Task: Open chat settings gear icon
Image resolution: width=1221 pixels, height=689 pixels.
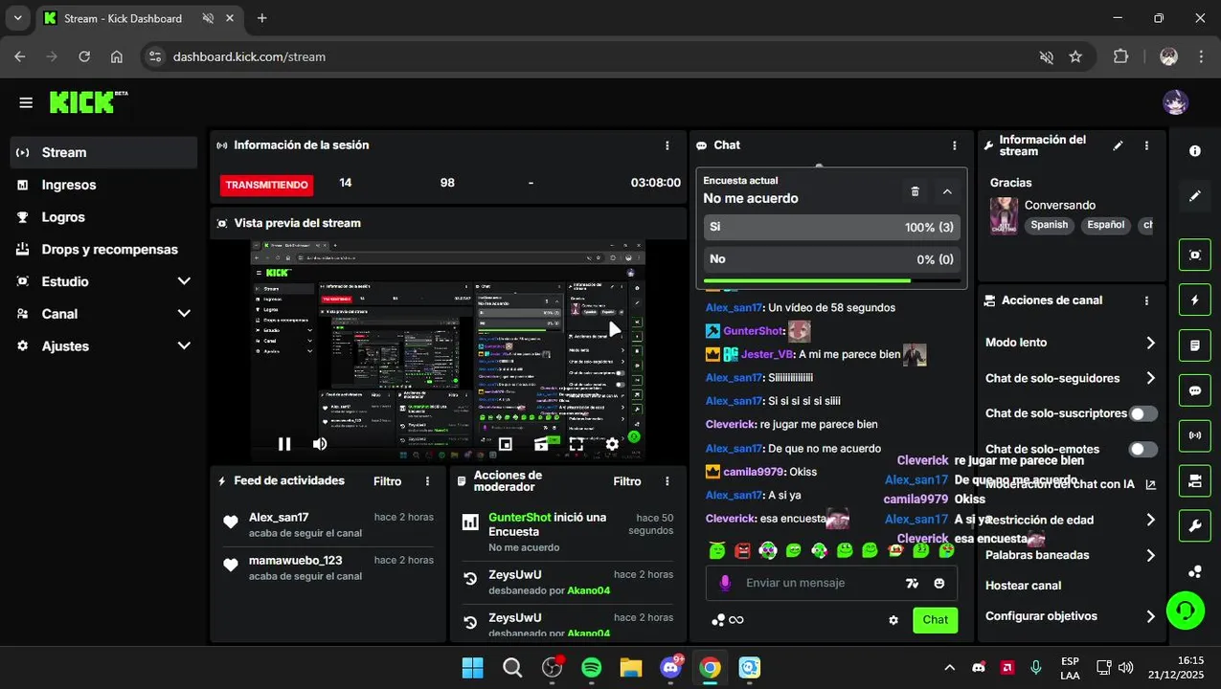Action: coord(893,620)
